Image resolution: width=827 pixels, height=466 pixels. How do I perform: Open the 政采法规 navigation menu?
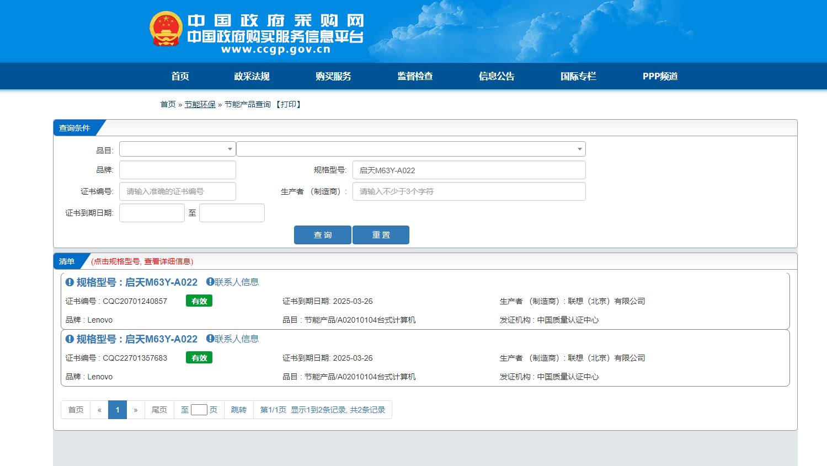click(252, 76)
